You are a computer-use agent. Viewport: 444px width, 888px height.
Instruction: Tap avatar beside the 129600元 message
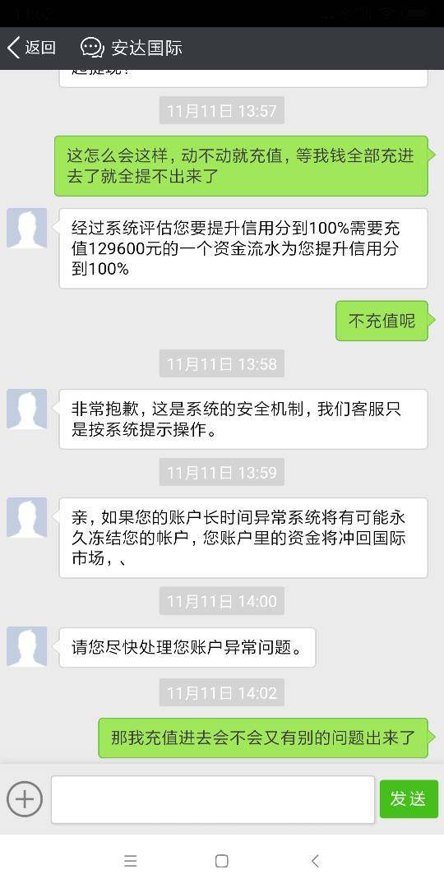26,229
